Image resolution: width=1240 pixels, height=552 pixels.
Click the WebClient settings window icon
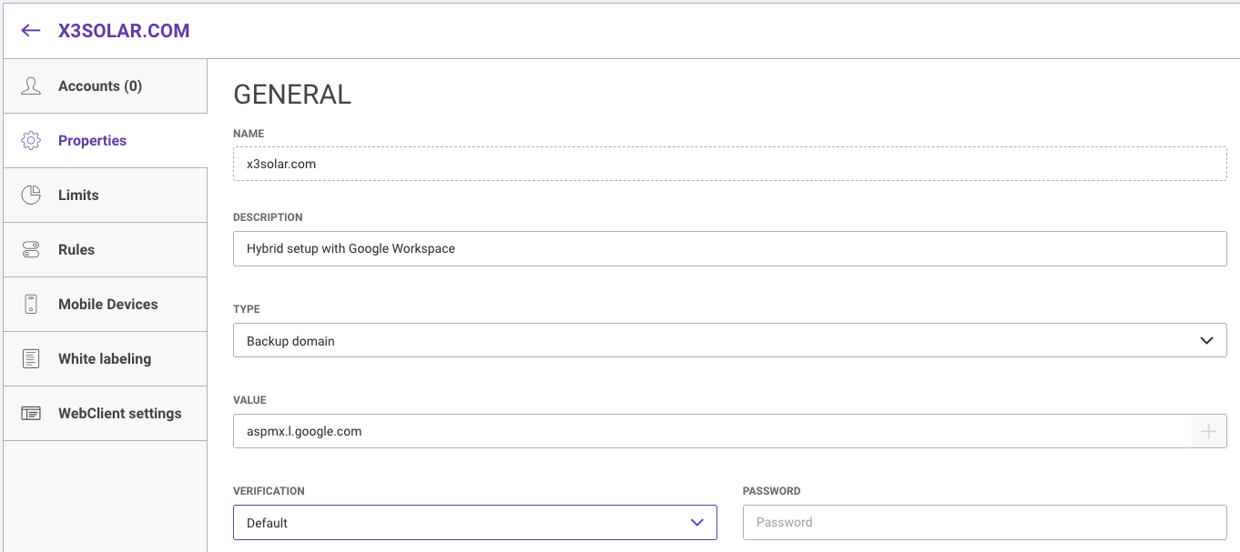pyautogui.click(x=31, y=414)
